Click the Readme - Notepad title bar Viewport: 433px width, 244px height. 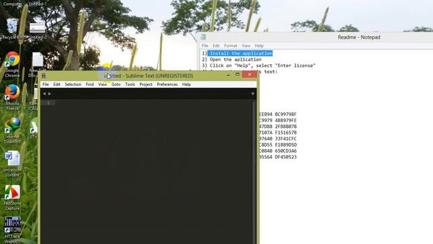pos(359,37)
